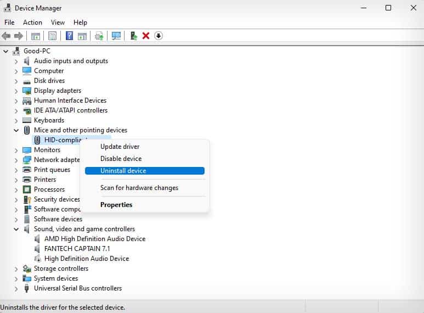The image size is (424, 313).
Task: Click the Update driver software toolbar icon
Action: click(99, 36)
